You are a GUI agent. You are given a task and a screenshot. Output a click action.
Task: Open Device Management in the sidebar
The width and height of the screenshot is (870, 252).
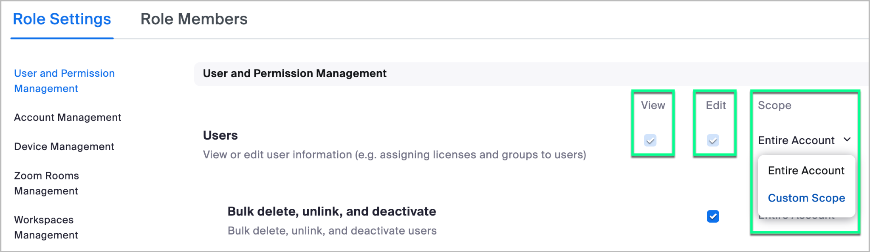tap(64, 147)
